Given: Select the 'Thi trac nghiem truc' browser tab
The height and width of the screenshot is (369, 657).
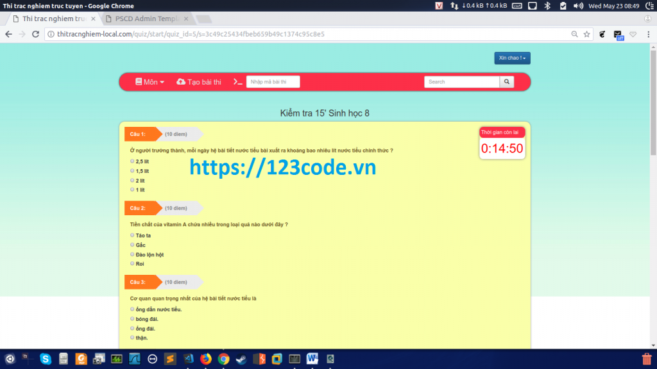Looking at the screenshot, I should (54, 19).
